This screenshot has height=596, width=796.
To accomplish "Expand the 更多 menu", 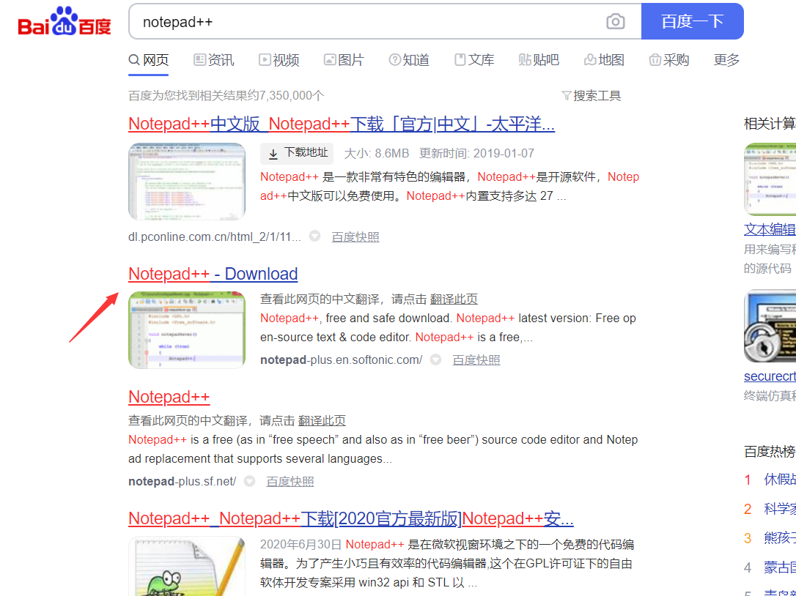I will pos(726,60).
